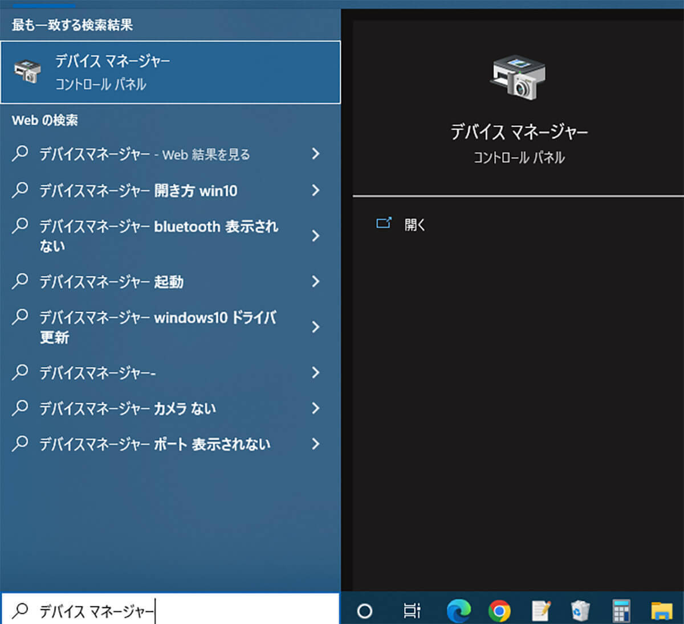
Task: Click the 最も一致する検索結果 header
Action: (72, 24)
